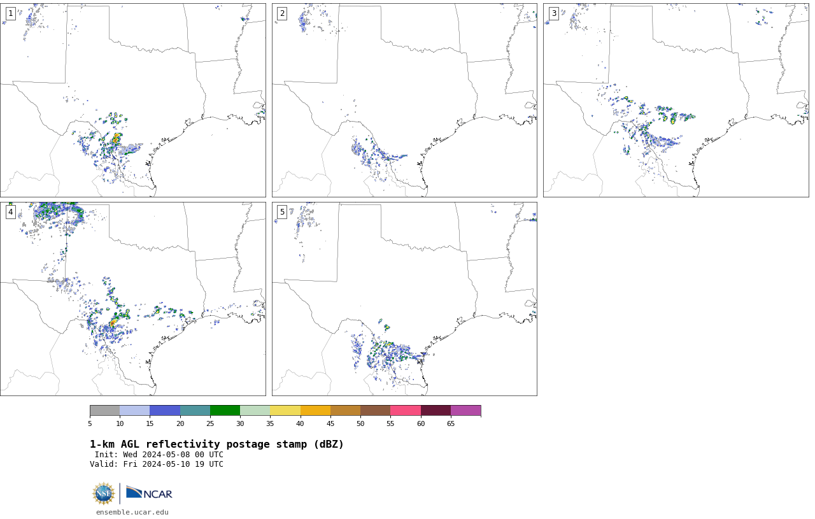This screenshot has height=519, width=815.
Task: Click the panel number label 1
Action: tap(10, 13)
